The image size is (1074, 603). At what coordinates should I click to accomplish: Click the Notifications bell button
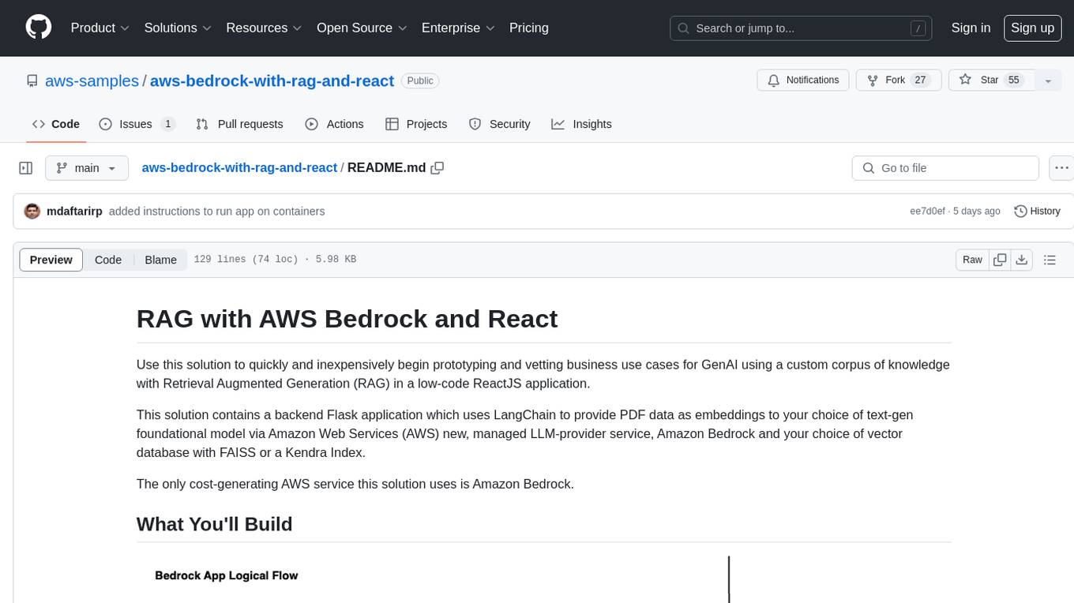[x=803, y=81]
